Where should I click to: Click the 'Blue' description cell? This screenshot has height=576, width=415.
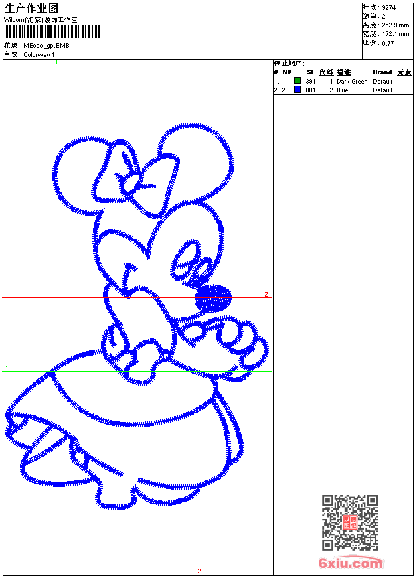[342, 90]
